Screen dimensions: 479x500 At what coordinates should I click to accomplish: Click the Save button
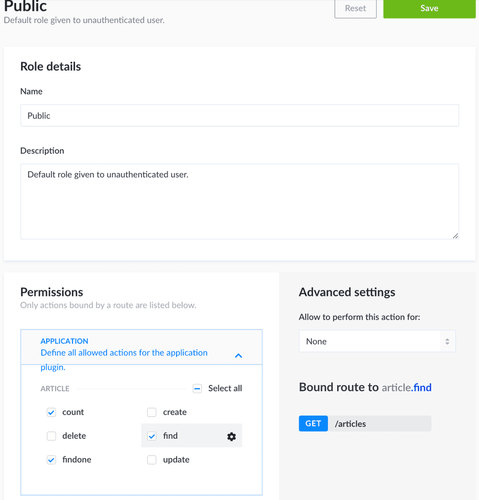(429, 8)
